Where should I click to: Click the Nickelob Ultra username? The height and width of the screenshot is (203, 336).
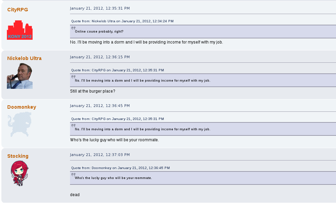pyautogui.click(x=24, y=58)
